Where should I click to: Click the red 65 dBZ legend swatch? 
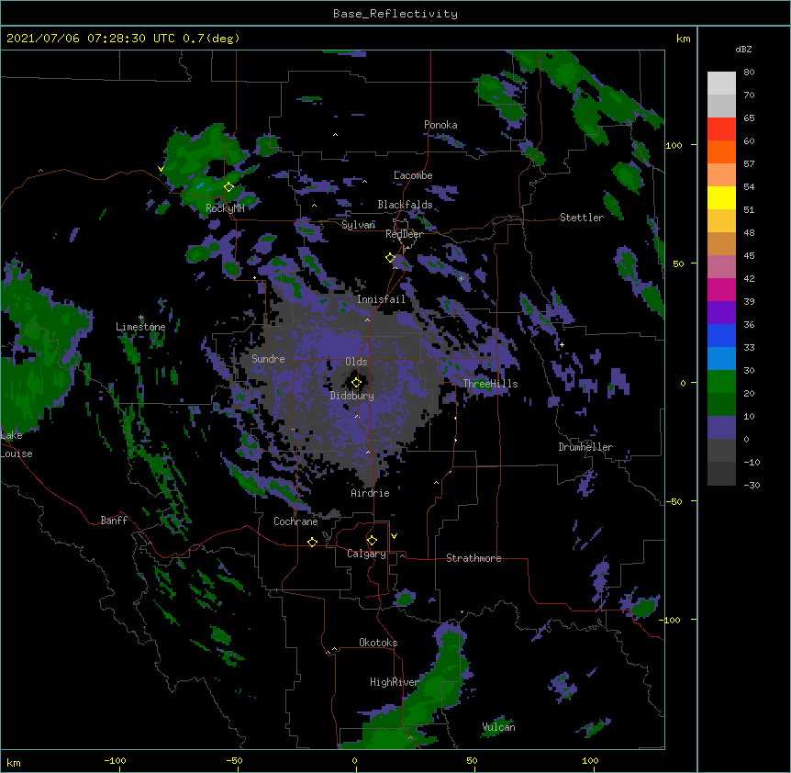[721, 129]
